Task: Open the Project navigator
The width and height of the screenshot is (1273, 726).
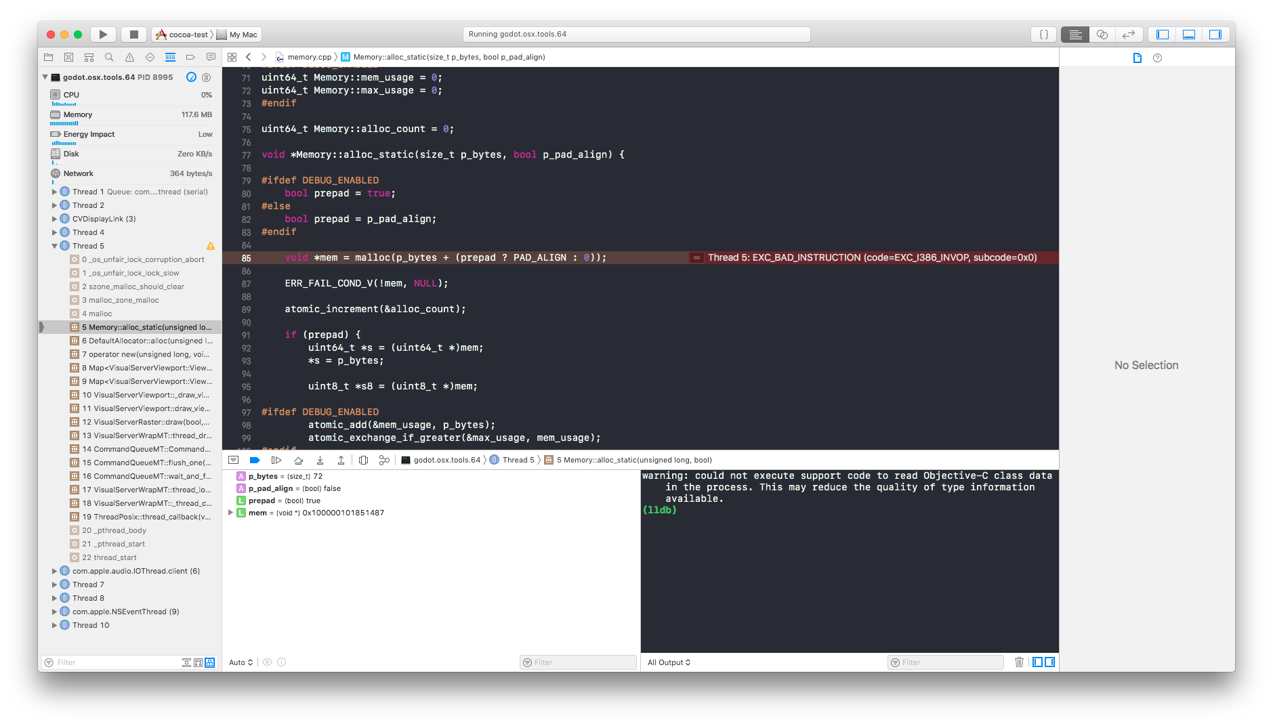Action: tap(48, 57)
